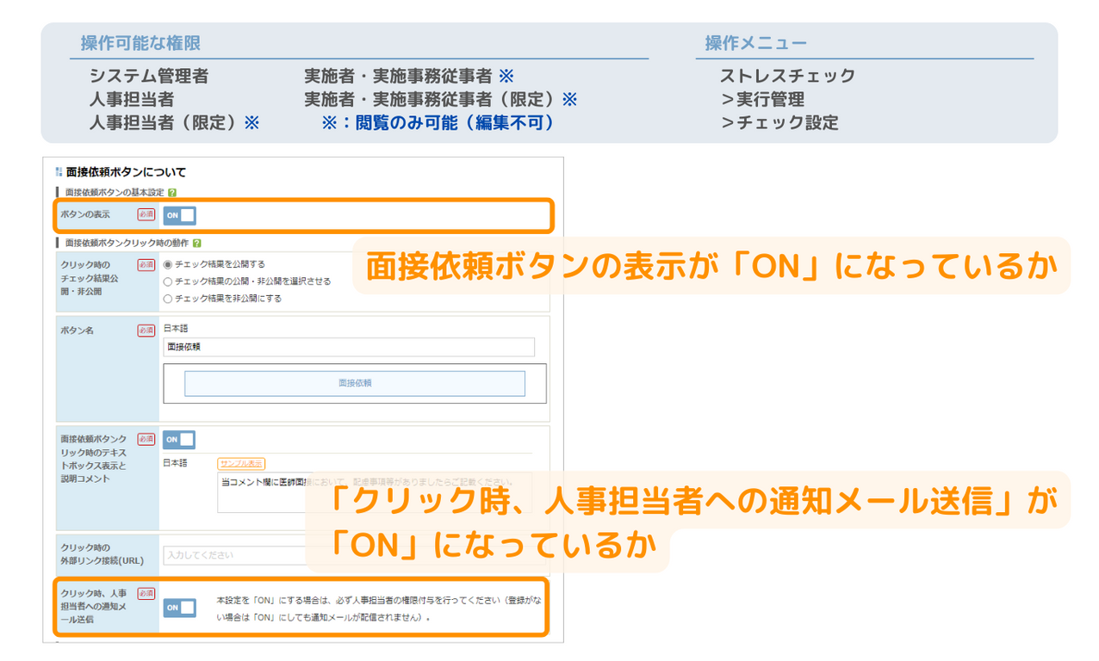Image resolution: width=1099 pixels, height=661 pixels.
Task: Select チェック結果の公開・非公開を選択させる option
Action: (168, 281)
